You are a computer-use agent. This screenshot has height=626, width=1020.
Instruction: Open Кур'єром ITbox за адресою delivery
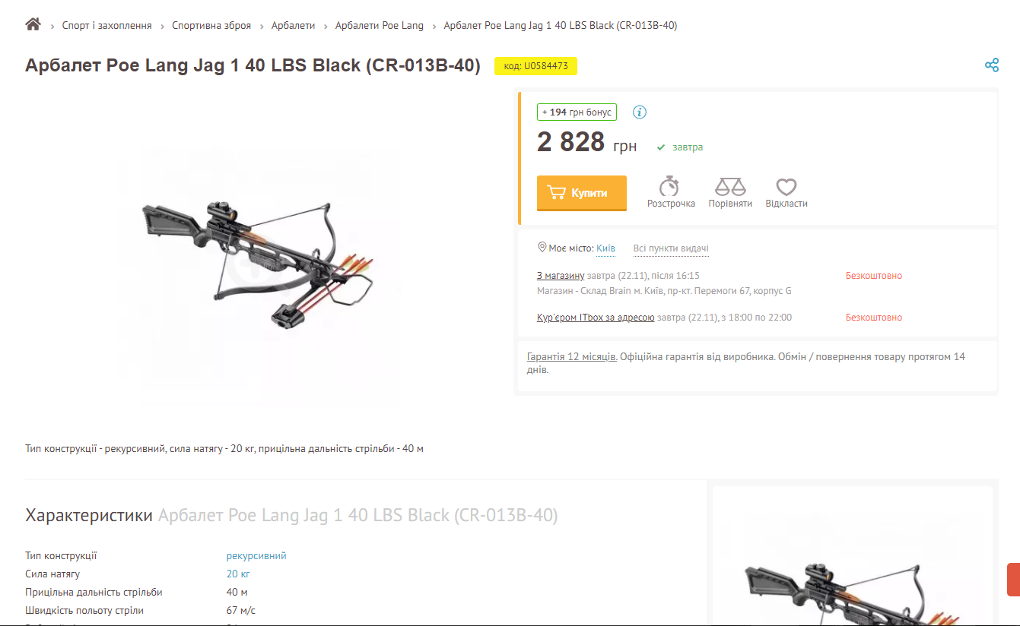(x=596, y=318)
